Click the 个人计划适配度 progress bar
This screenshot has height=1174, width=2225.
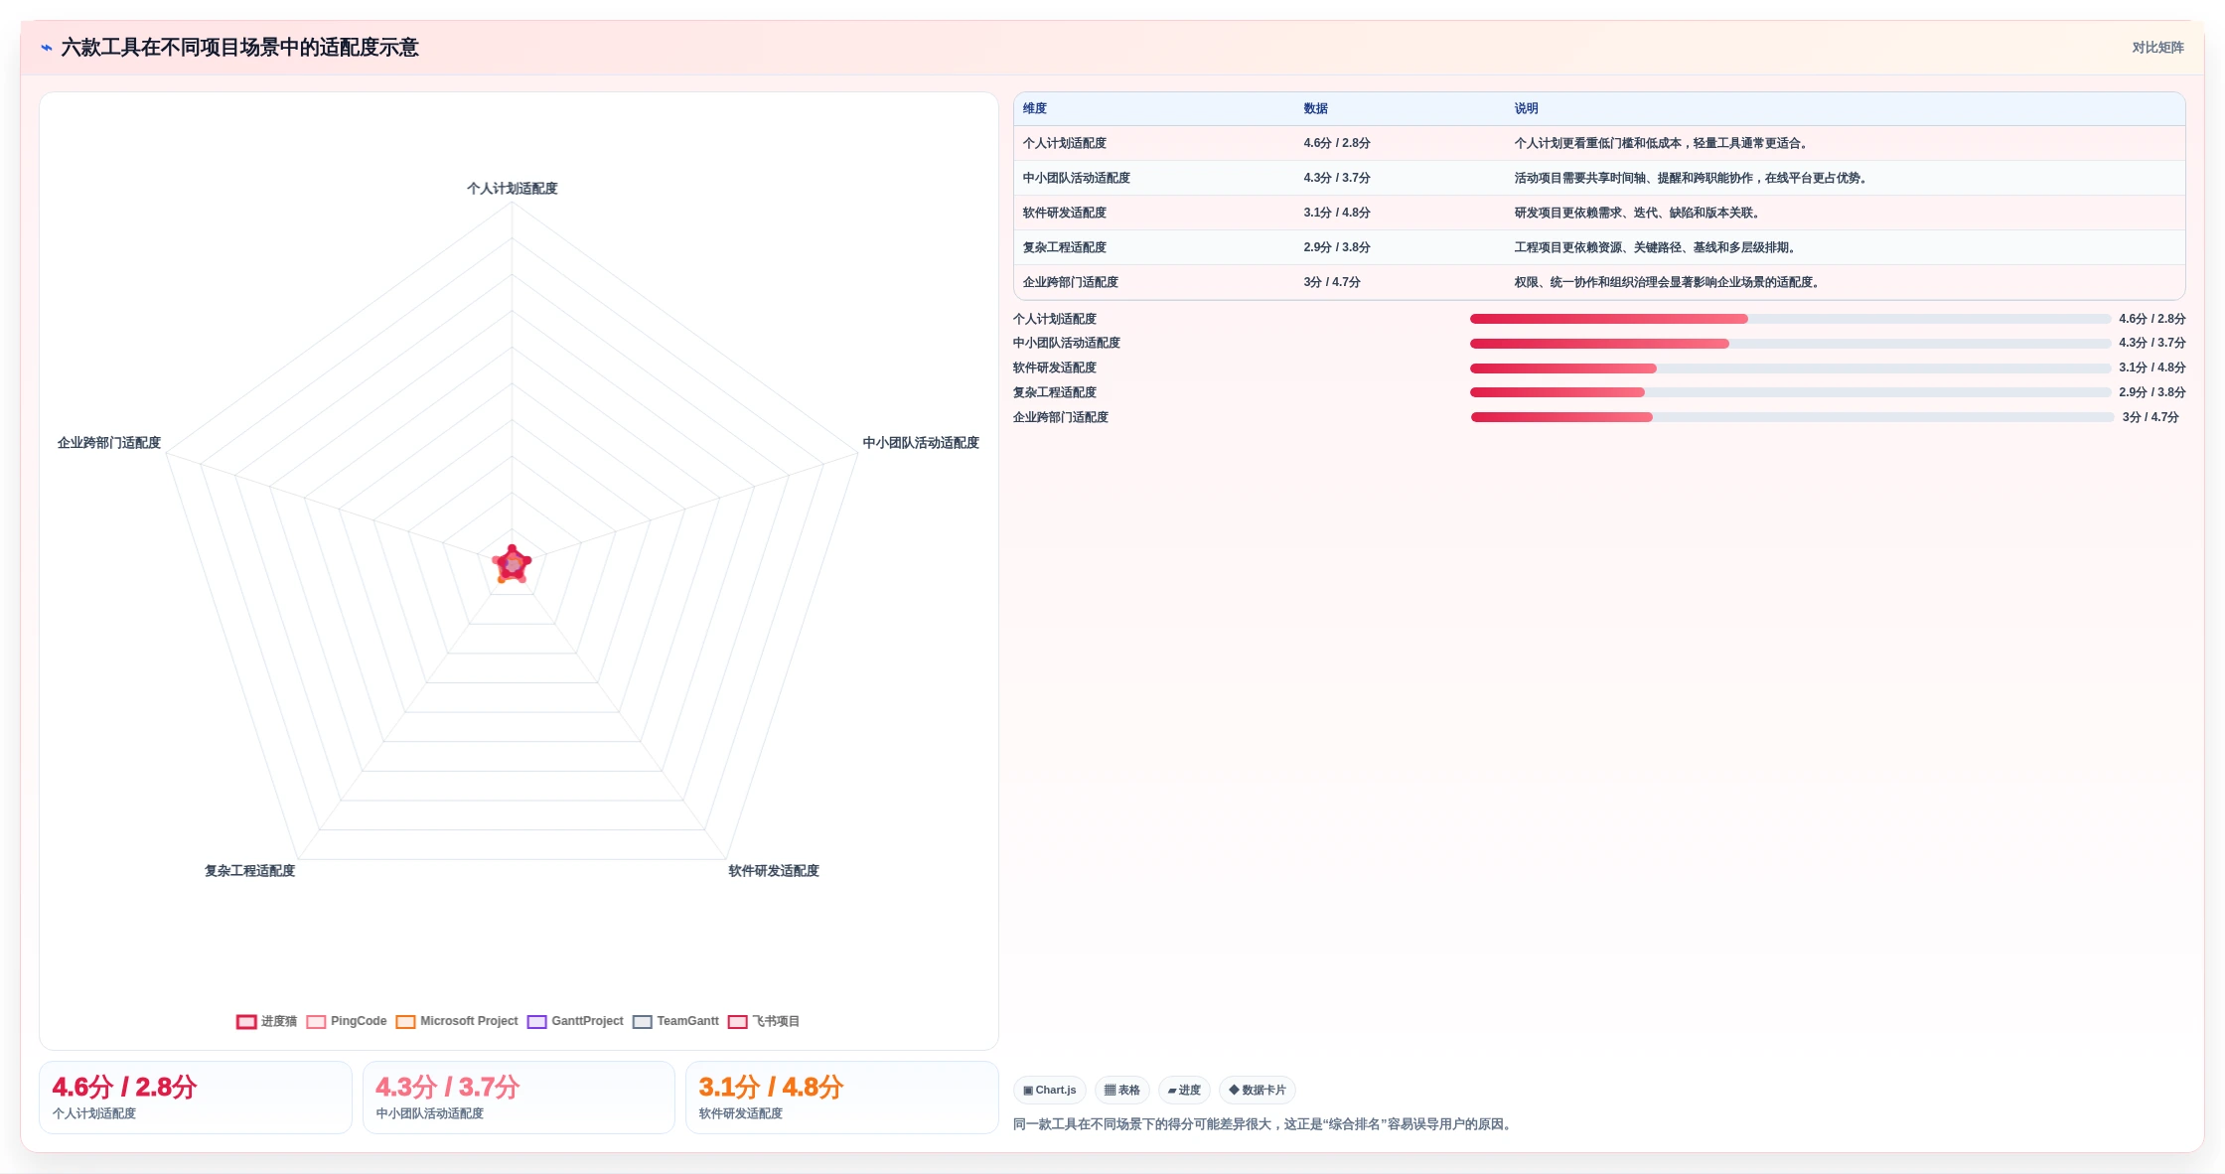click(1790, 319)
